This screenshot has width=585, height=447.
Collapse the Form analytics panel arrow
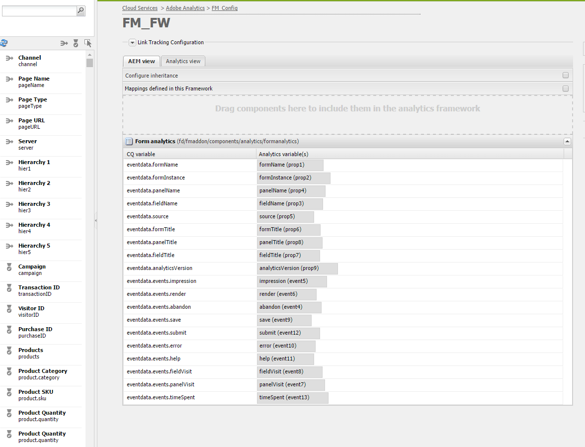tap(567, 141)
